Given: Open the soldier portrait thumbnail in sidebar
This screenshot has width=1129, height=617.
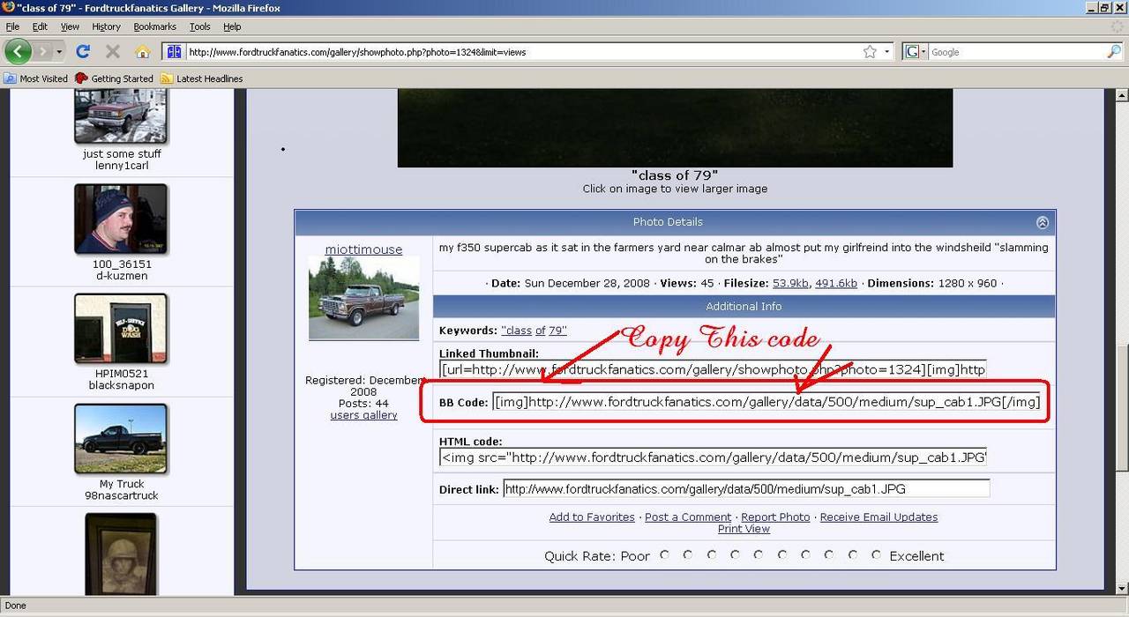Looking at the screenshot, I should 121,554.
